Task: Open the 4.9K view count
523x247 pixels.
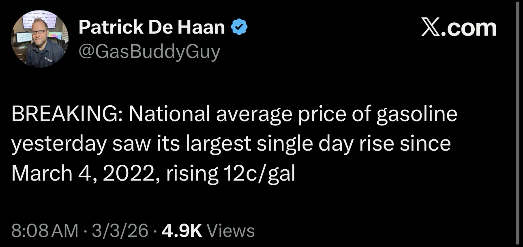Action: coord(181,230)
